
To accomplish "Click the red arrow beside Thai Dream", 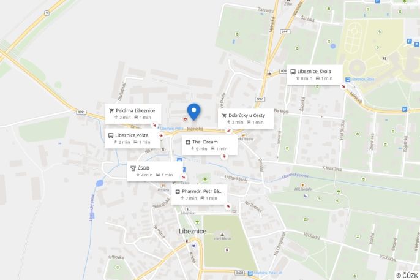I will [x=225, y=156].
